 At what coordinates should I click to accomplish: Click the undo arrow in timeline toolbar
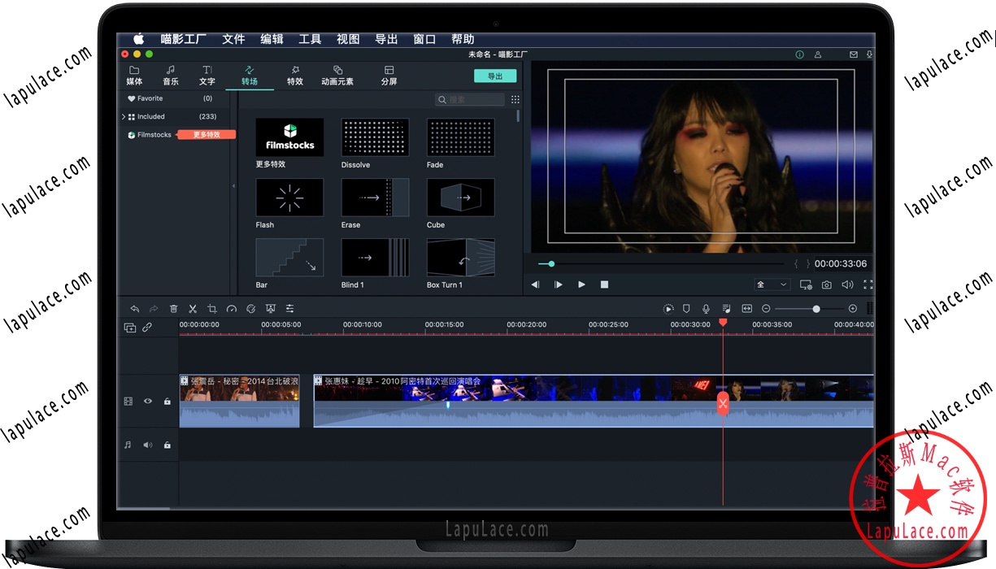[135, 309]
